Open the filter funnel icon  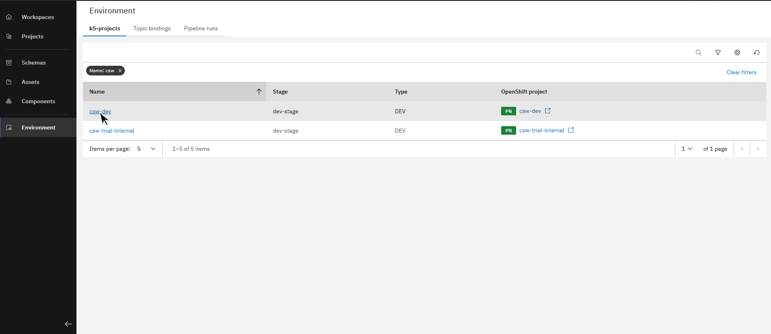[718, 53]
